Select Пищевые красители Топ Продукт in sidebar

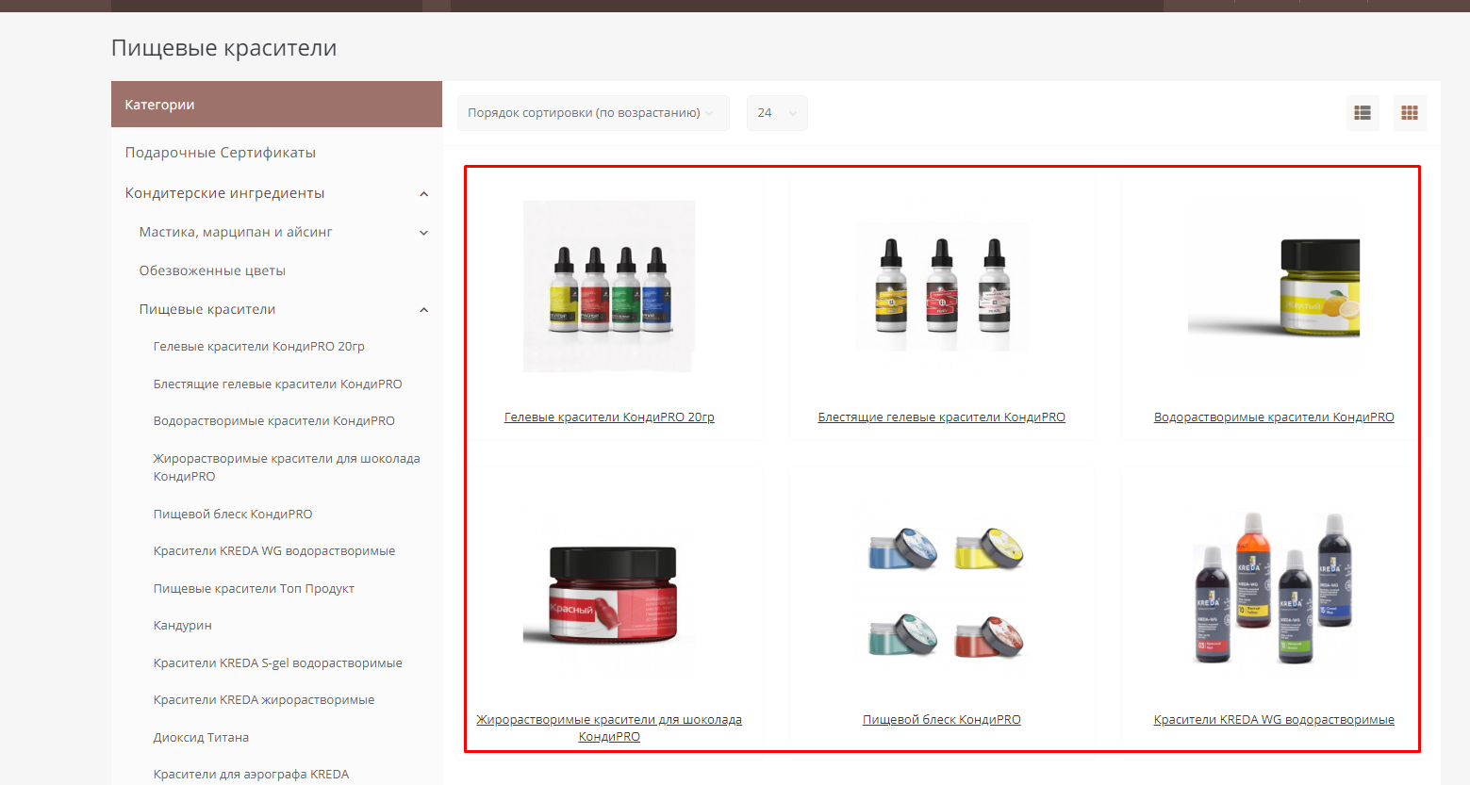coord(254,589)
